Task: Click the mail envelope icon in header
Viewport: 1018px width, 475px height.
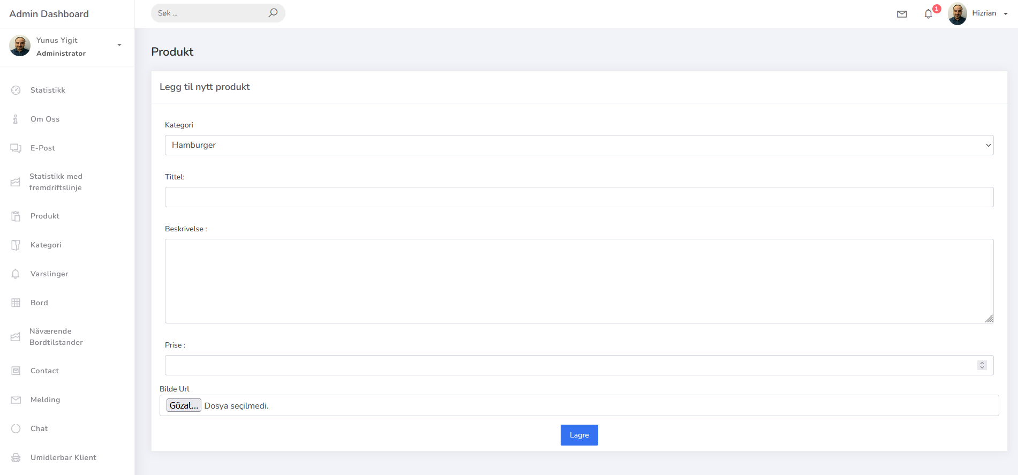Action: point(902,14)
